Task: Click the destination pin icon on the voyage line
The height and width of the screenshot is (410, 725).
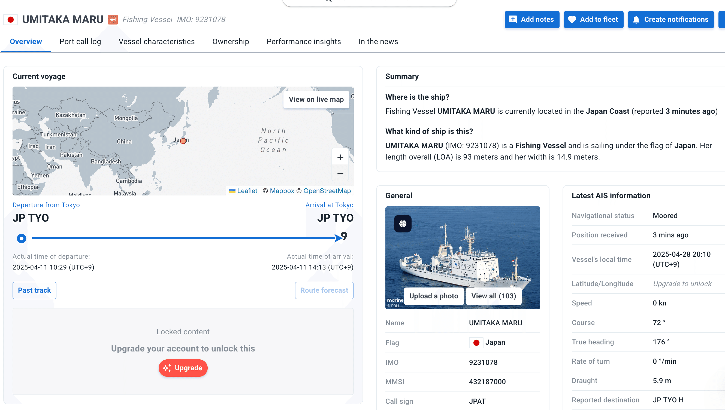Action: tap(344, 236)
